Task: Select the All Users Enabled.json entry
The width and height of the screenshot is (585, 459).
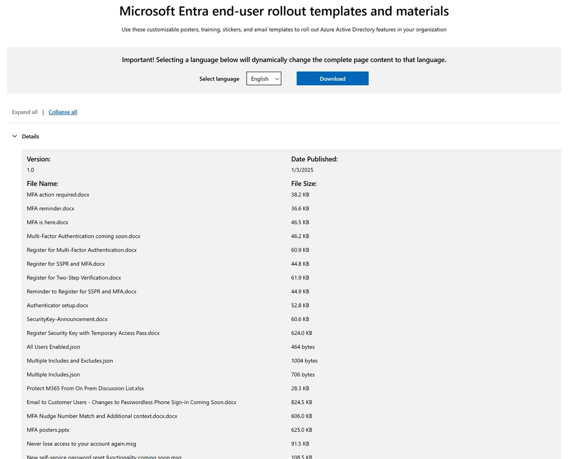Action: (53, 347)
